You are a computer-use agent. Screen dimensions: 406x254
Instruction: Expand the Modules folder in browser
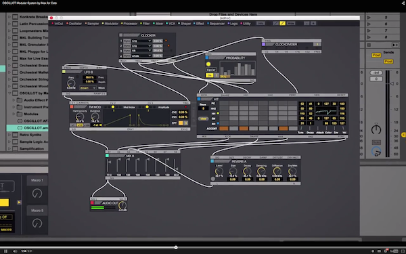(x=14, y=114)
